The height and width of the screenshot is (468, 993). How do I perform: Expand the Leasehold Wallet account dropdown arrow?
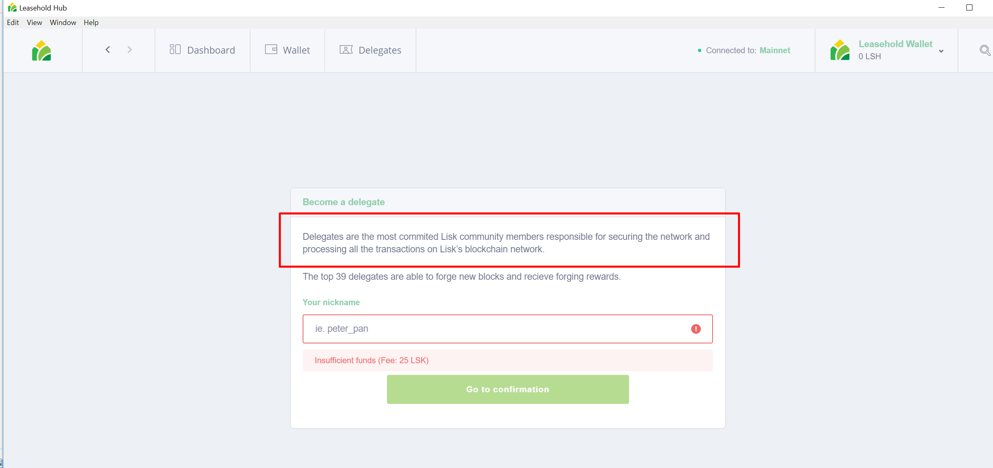pyautogui.click(x=941, y=51)
